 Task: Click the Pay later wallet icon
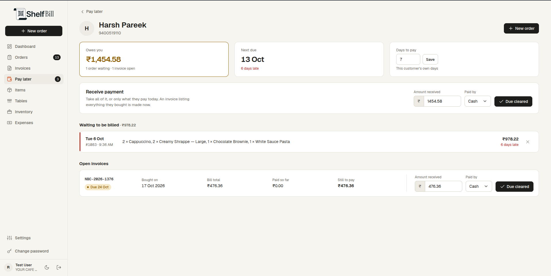click(9, 79)
